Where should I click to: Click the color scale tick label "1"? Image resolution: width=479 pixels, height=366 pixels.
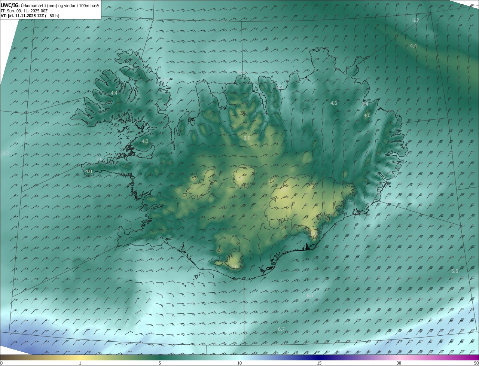[x=80, y=363]
